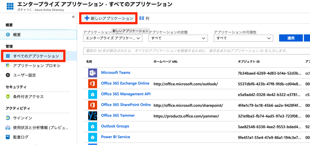Open Office 365 Yammer application link
Screen dimensions: 310x145
(118, 115)
